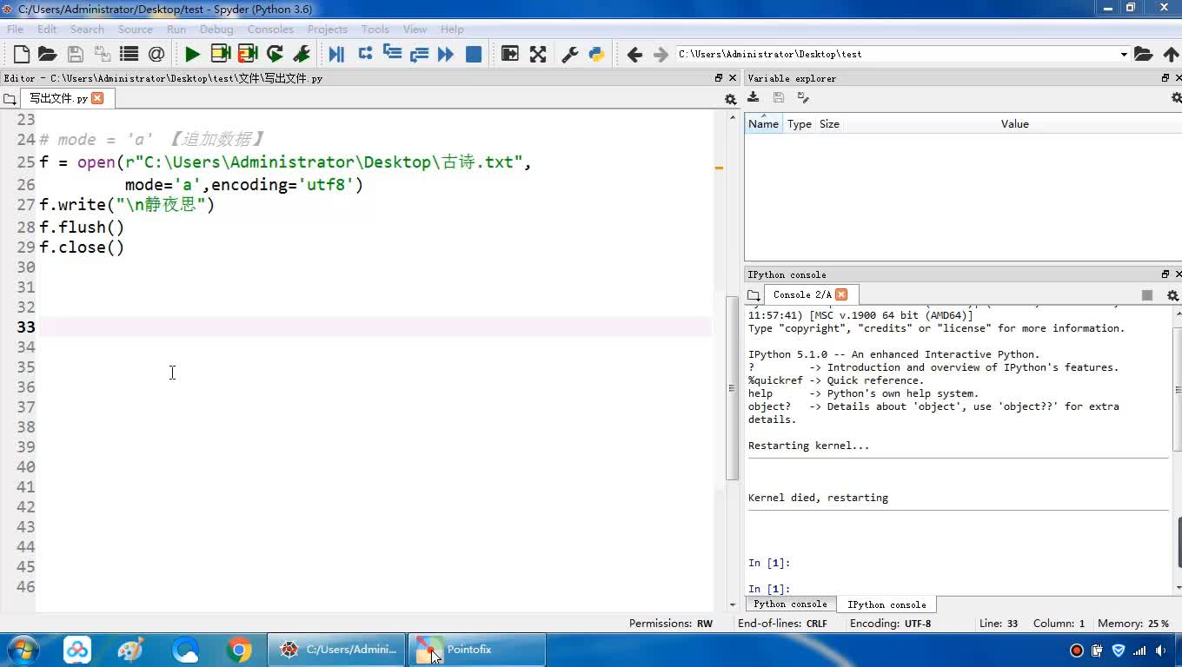Stop debugging with the blue square icon
Viewport: 1182px width, 667px height.
[x=474, y=54]
